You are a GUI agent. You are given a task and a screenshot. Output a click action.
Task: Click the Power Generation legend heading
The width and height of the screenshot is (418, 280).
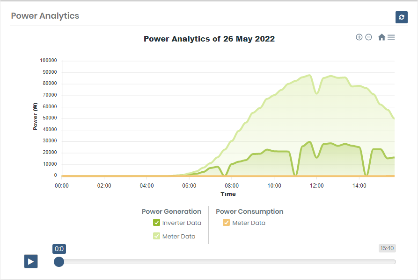click(x=171, y=211)
